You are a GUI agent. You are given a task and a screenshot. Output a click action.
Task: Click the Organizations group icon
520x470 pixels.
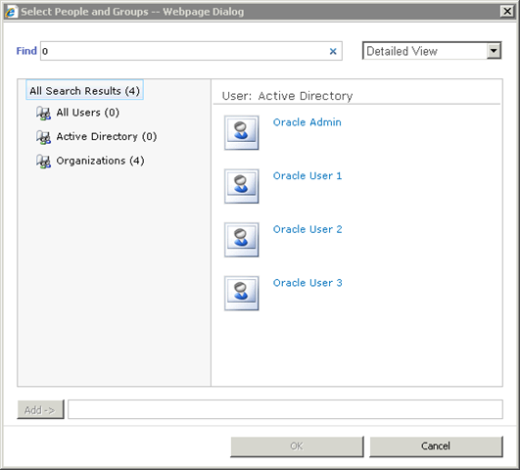click(x=43, y=162)
